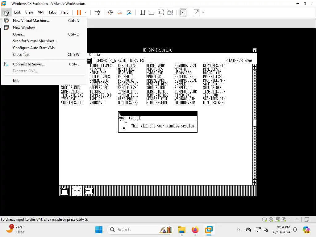316x237 pixels.
Task: Click the drive C icon in MS-DOS Executive
Action: pyautogui.click(x=90, y=60)
